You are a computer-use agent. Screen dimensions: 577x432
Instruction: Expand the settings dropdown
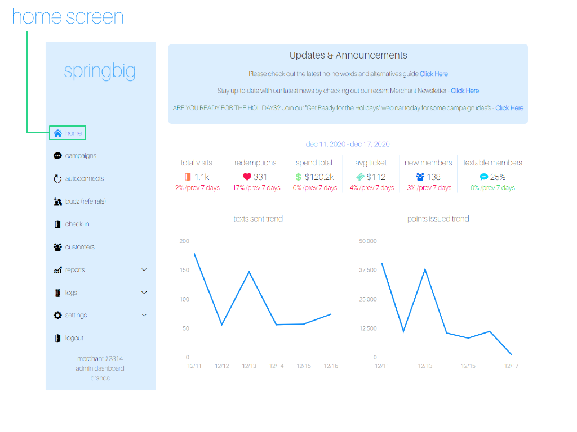click(x=144, y=315)
